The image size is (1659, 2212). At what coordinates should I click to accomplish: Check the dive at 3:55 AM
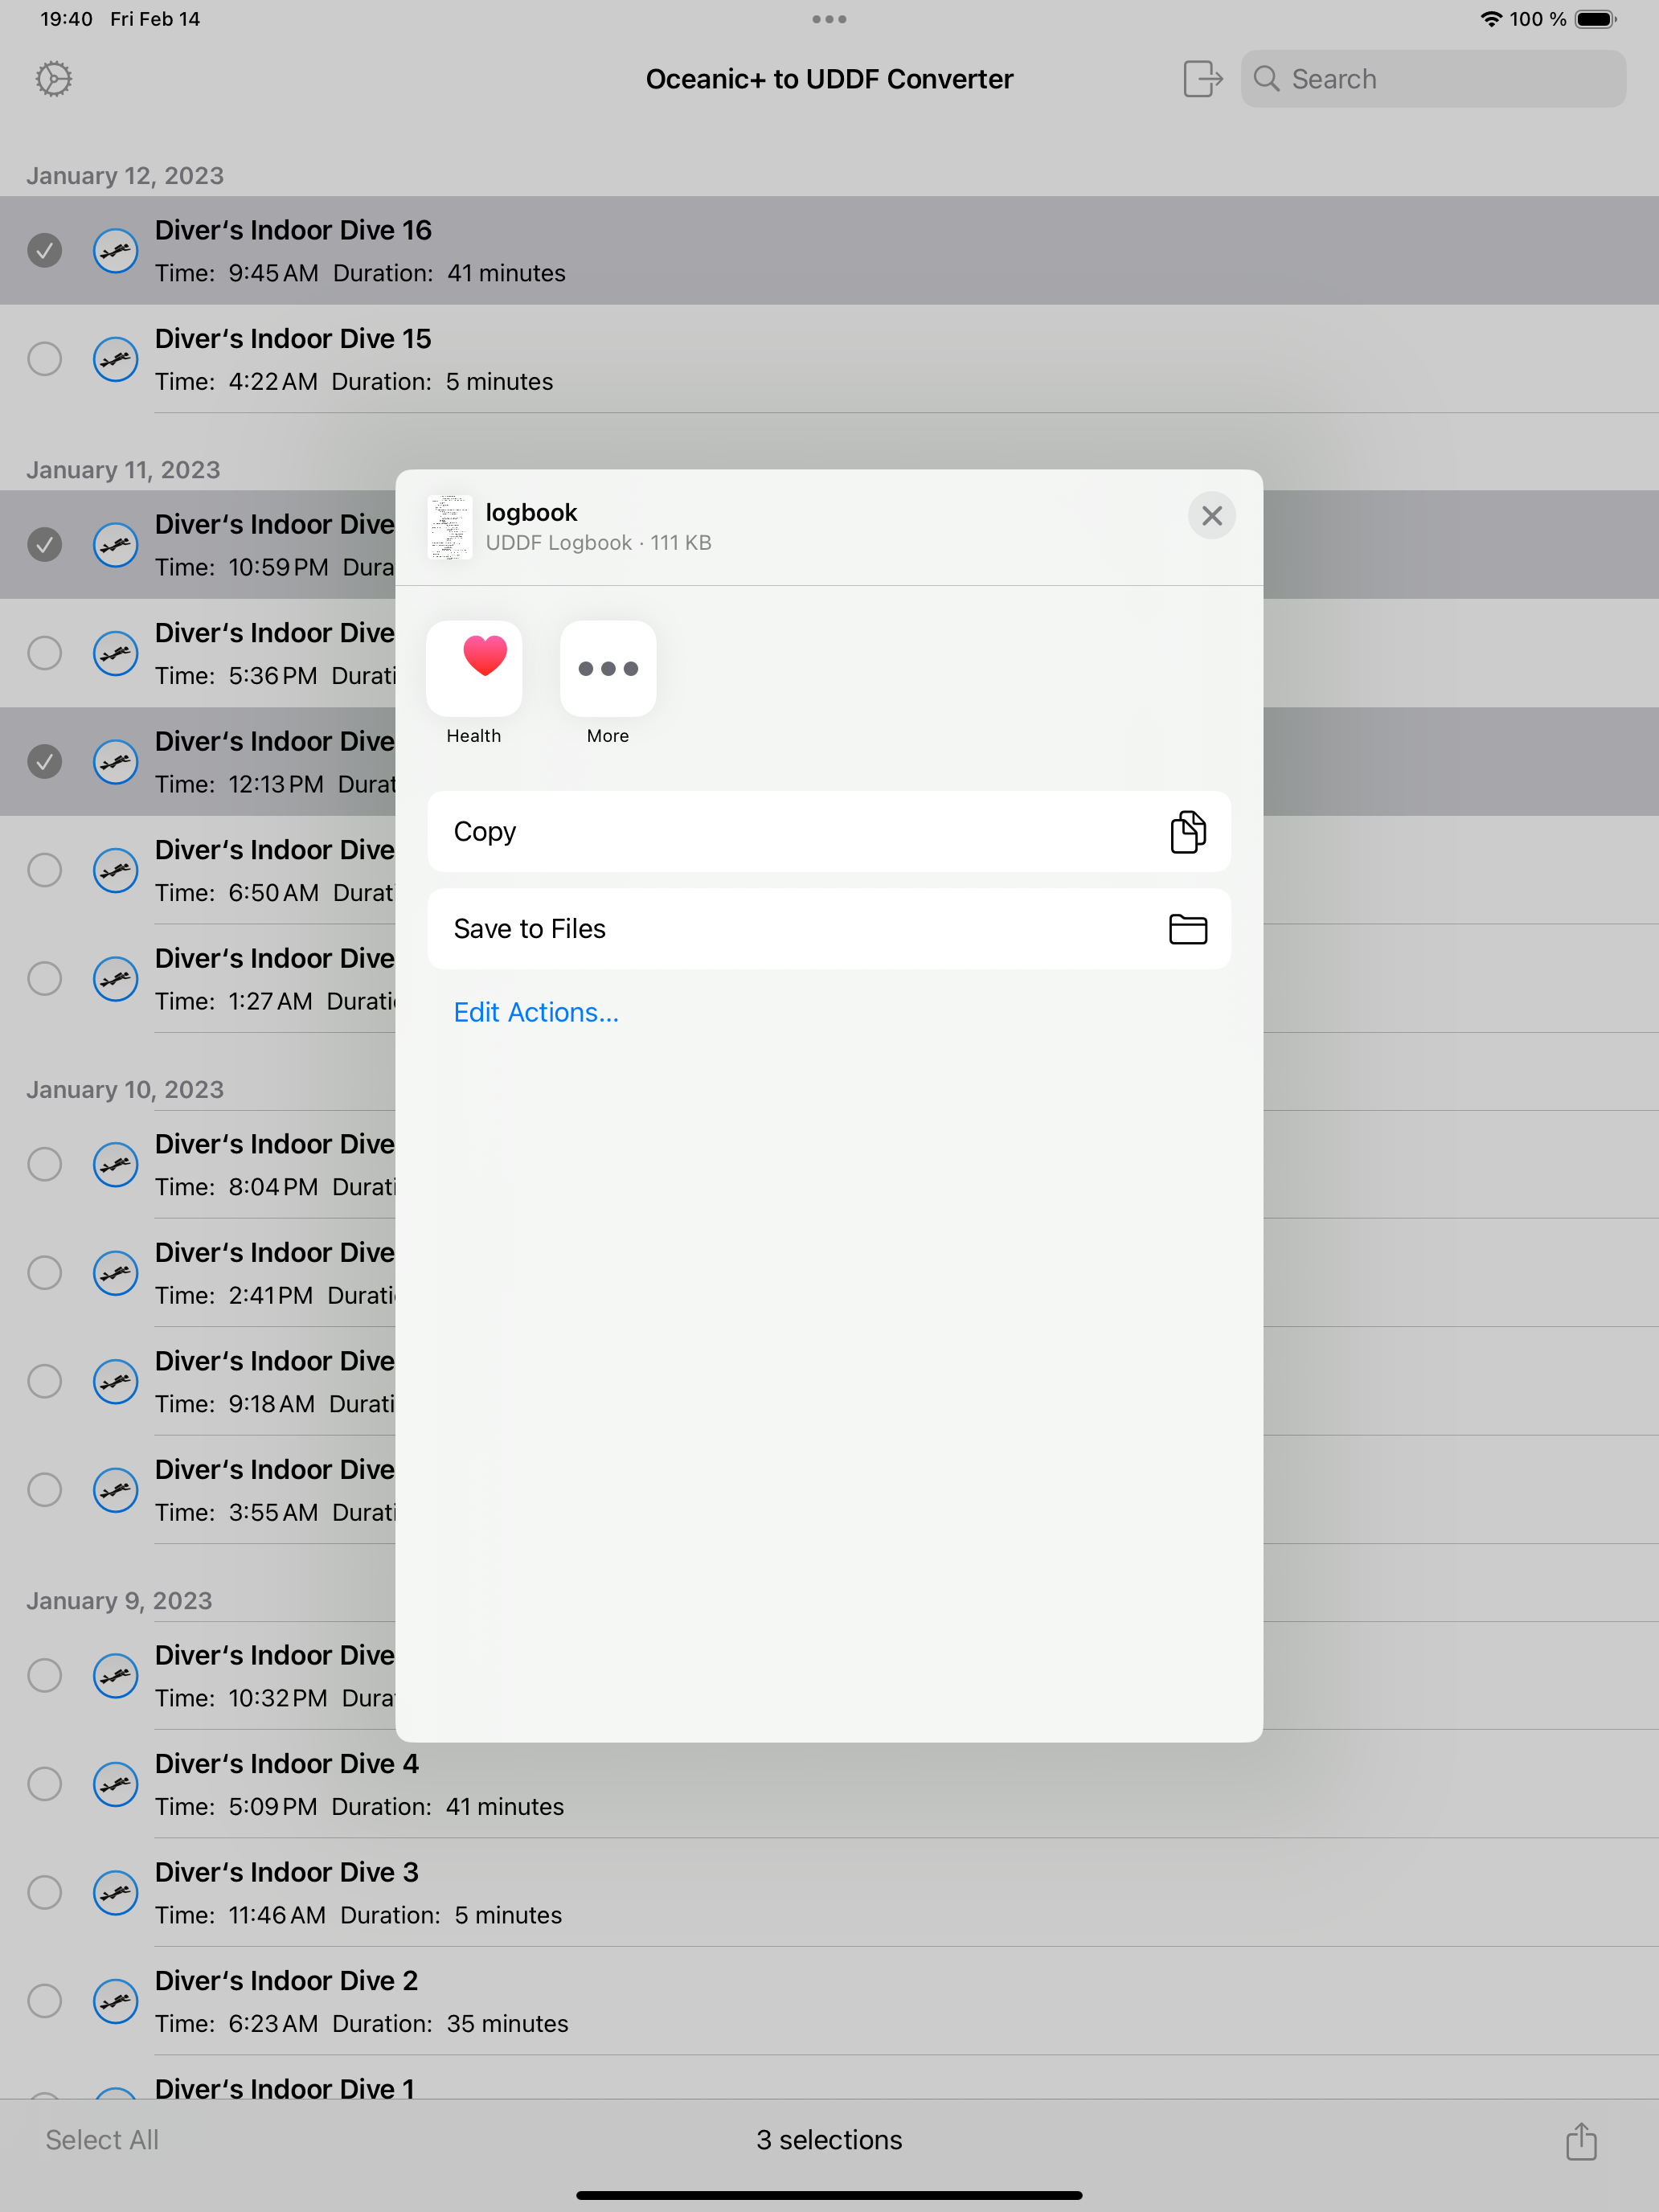(x=45, y=1490)
